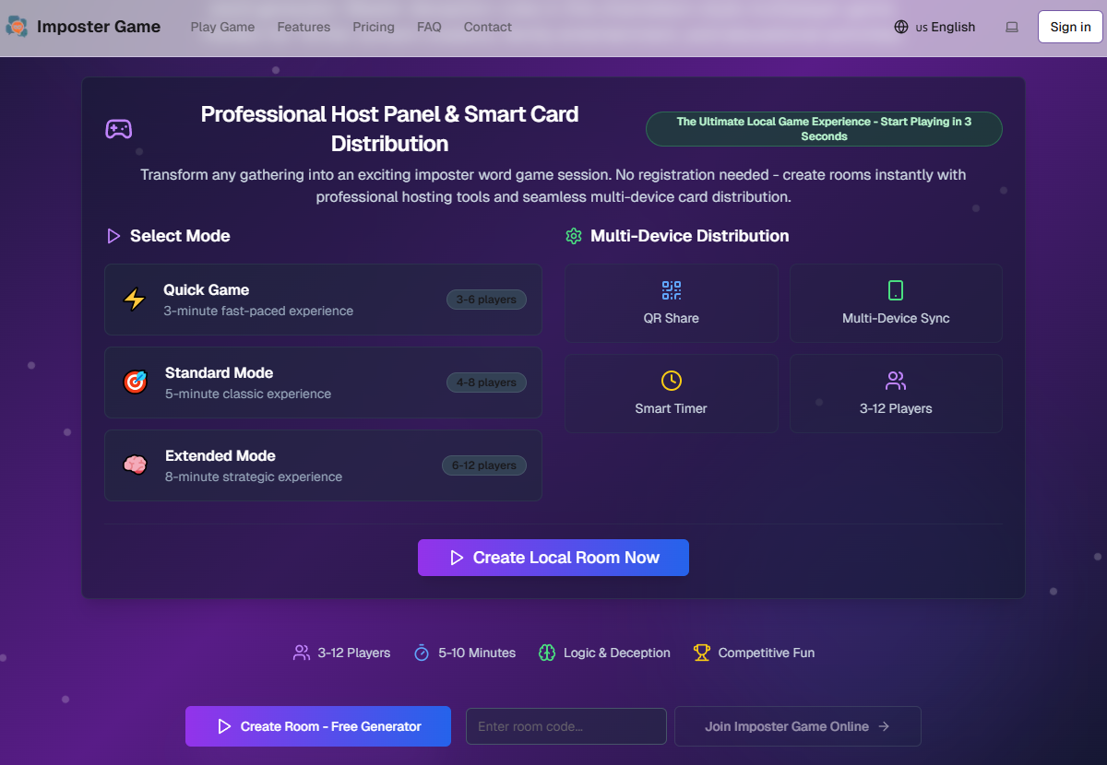Choose Extended Mode option
The width and height of the screenshot is (1107, 765).
(323, 465)
